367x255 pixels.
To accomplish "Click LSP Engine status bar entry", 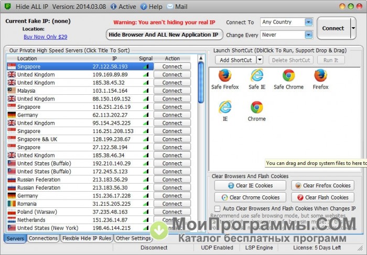I will pyautogui.click(x=259, y=248).
